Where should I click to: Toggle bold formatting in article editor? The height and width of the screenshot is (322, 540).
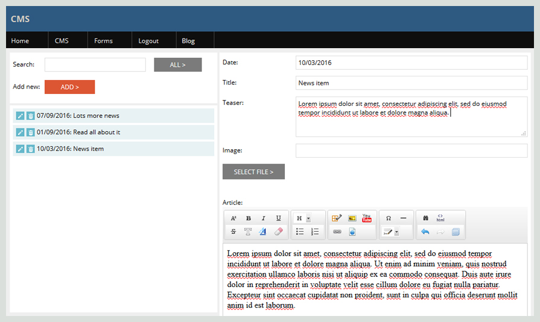249,218
